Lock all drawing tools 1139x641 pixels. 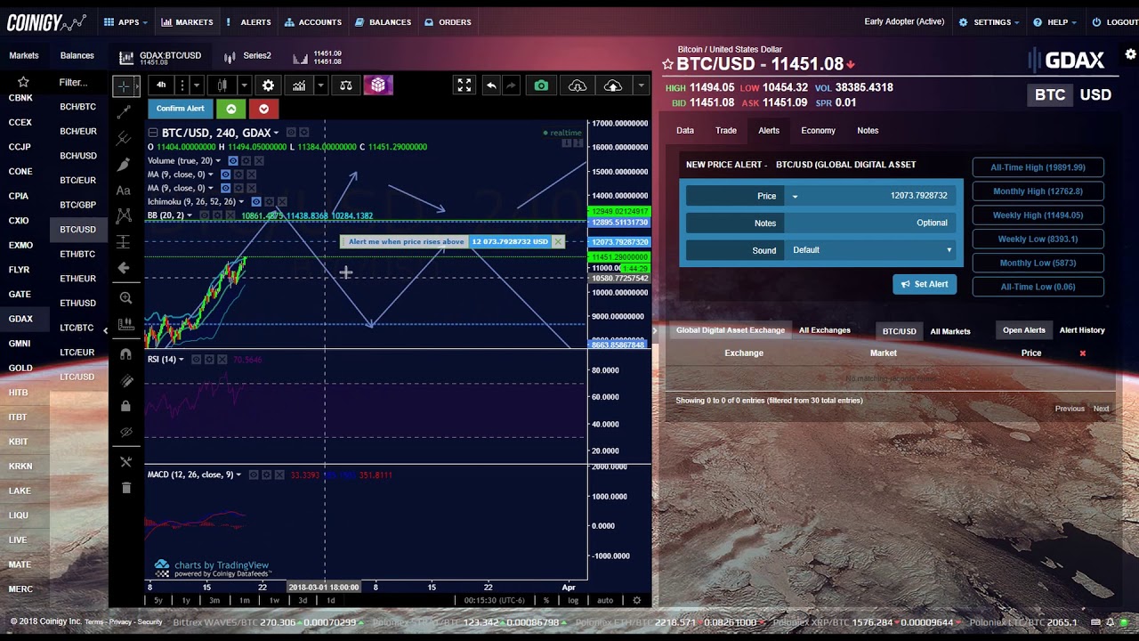(125, 406)
